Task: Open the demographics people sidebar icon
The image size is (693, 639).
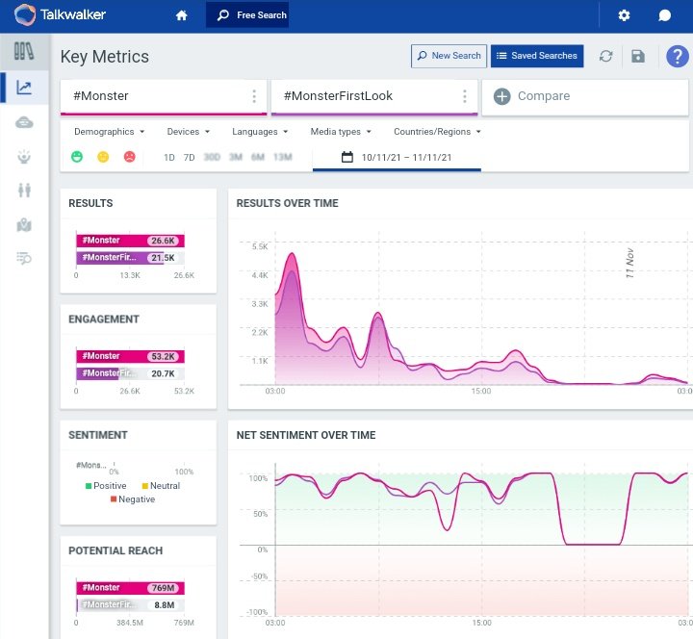Action: [24, 190]
